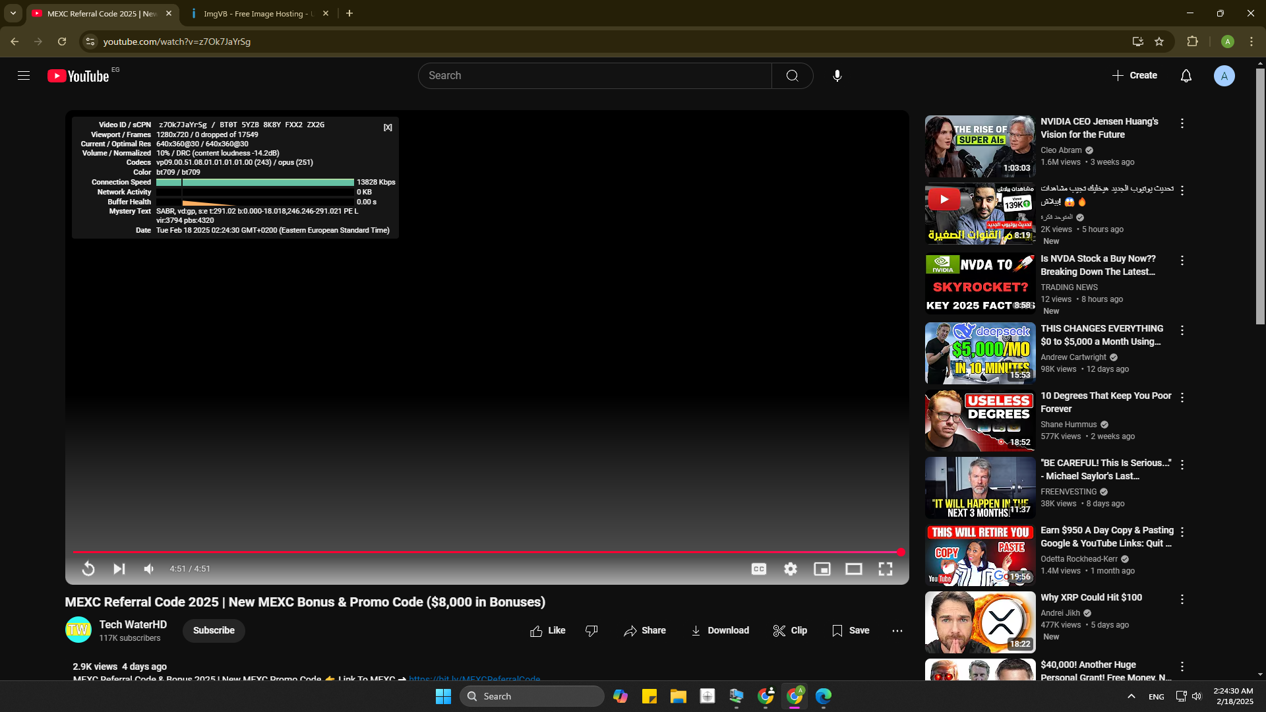Toggle closed captions CC button

click(x=759, y=569)
